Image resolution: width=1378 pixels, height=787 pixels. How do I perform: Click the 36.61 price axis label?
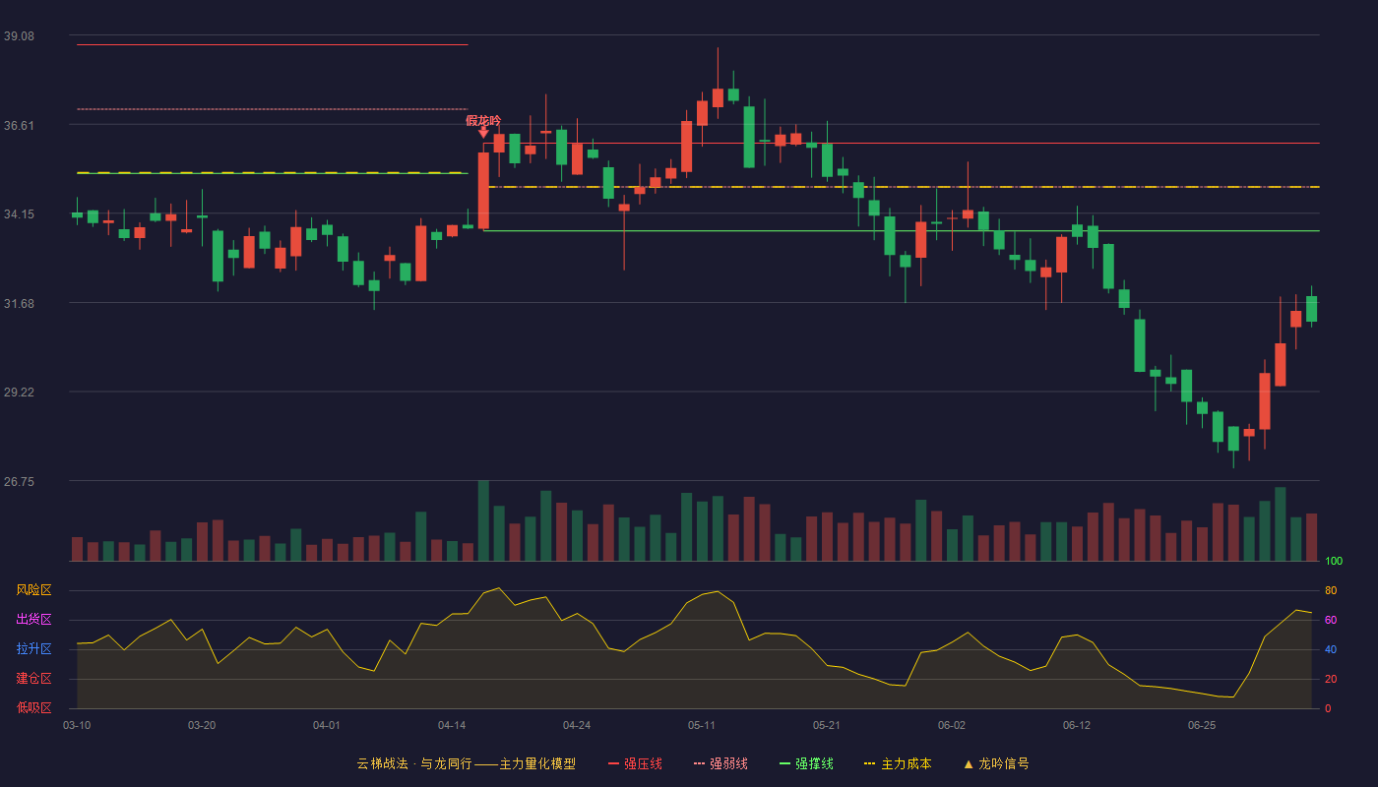[x=19, y=126]
